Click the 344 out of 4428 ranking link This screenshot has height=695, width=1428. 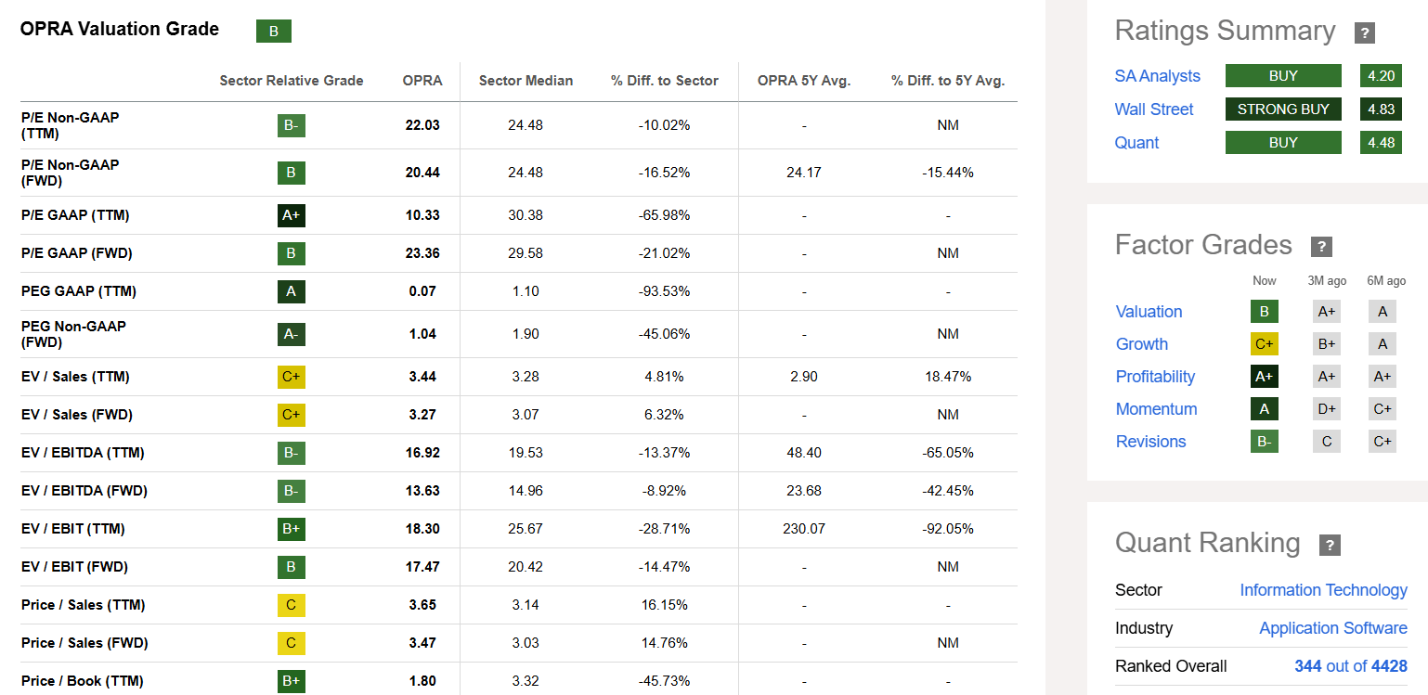tap(1350, 666)
